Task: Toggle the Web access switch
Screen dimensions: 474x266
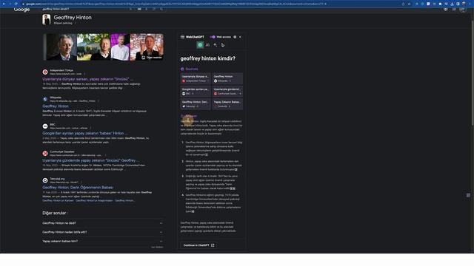Action: [213, 37]
